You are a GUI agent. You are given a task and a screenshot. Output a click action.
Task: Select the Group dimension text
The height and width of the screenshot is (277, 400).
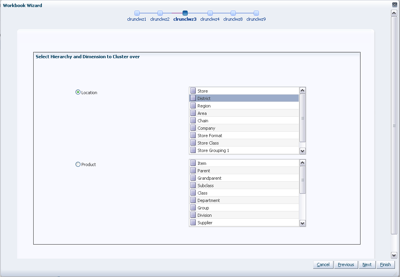203,208
